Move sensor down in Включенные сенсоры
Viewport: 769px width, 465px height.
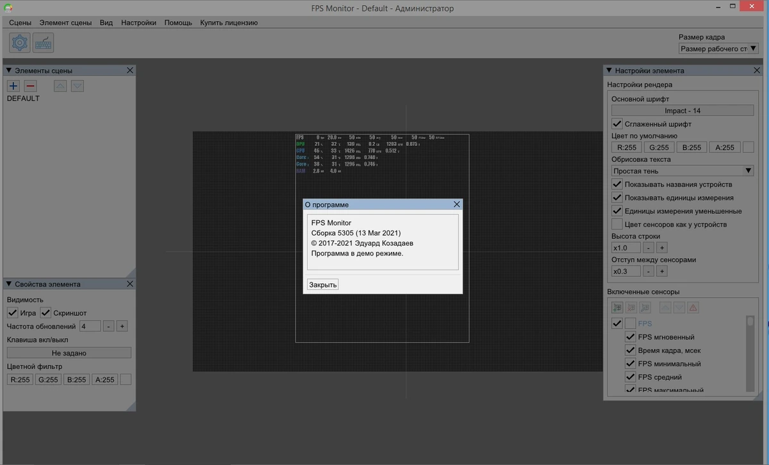679,307
